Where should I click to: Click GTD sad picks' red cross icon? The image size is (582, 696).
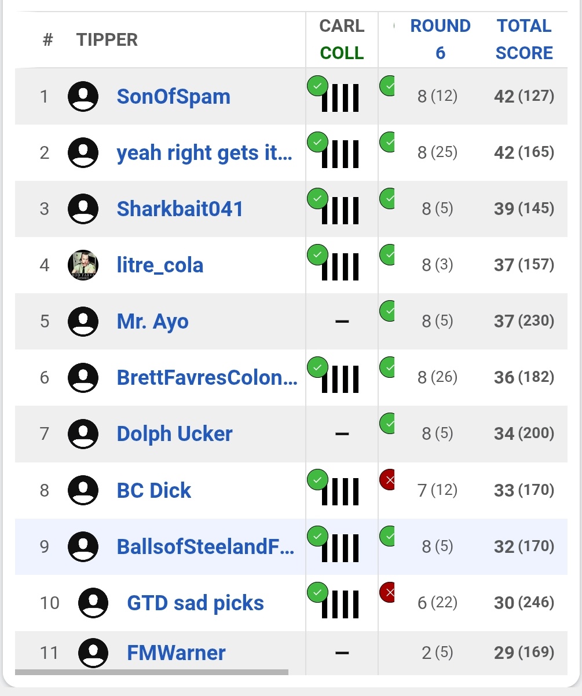(x=387, y=593)
